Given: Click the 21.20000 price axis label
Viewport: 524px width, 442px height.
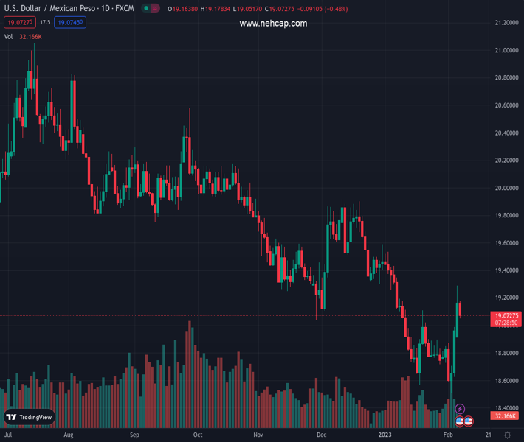Looking at the screenshot, I should (x=506, y=23).
